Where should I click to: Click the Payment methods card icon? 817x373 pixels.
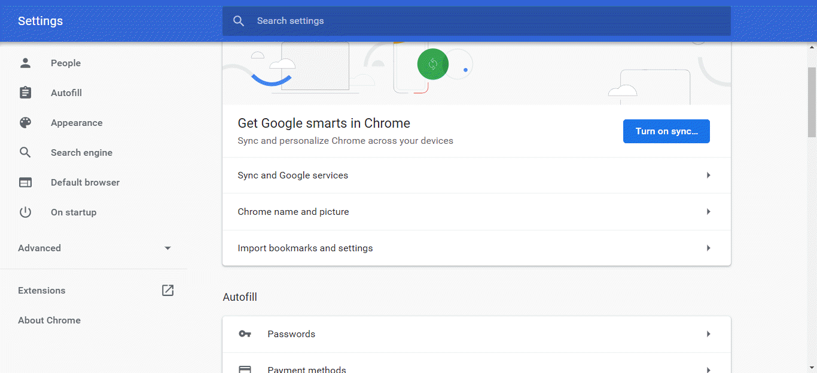pos(245,369)
